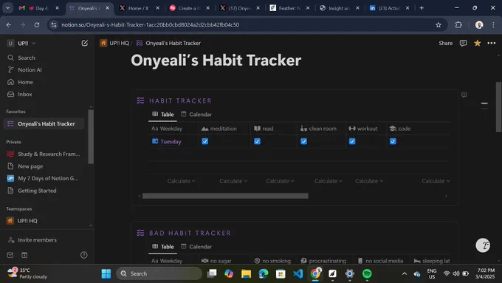502x283 pixels.
Task: Switch to Table view in Habit Tracker
Action: (x=163, y=115)
